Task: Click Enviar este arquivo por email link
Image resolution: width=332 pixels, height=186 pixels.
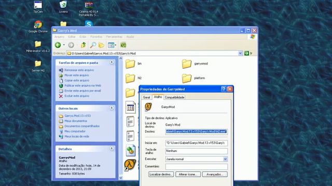Action: 82,91
